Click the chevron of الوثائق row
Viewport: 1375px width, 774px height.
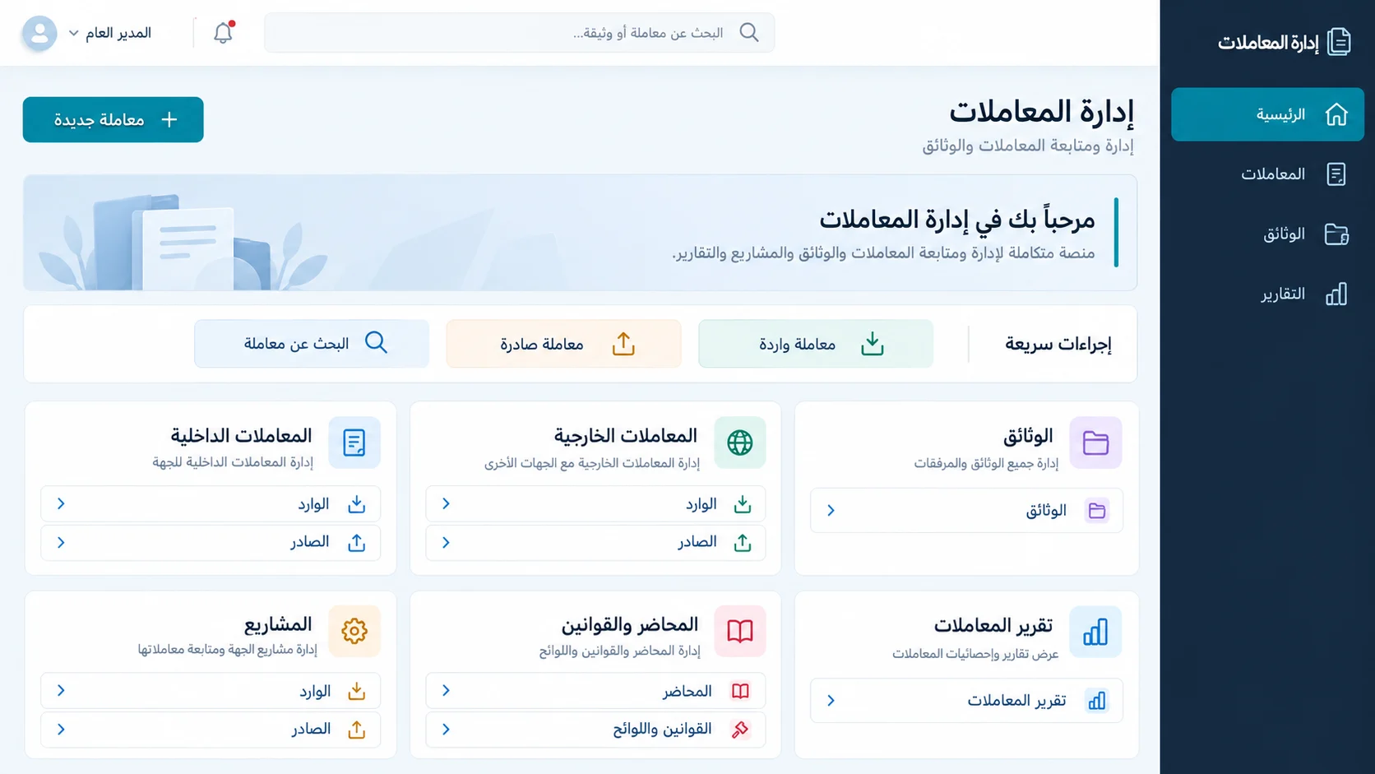pyautogui.click(x=831, y=511)
